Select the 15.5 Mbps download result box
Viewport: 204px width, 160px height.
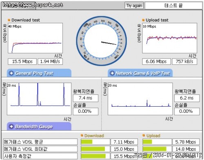click(x=22, y=61)
